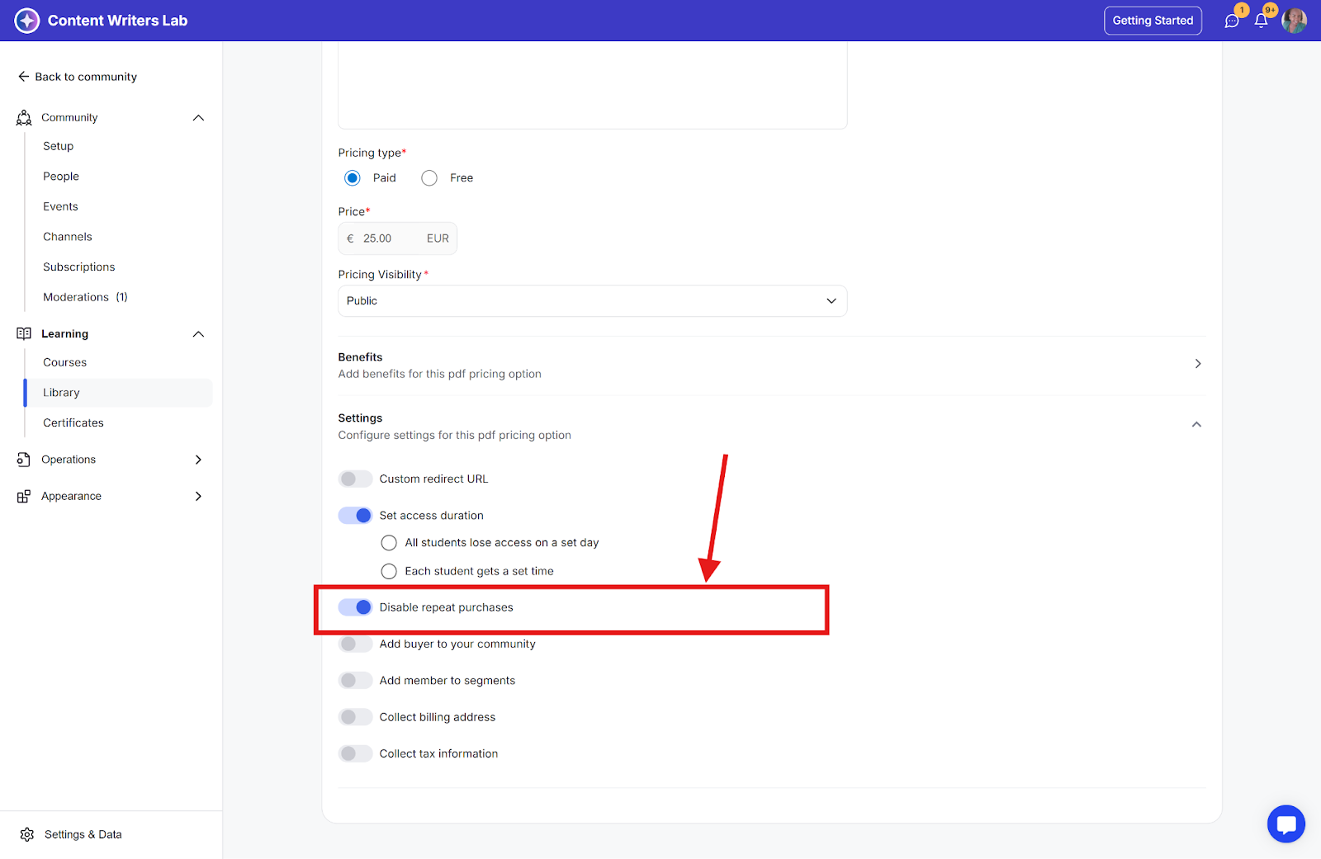Choose Each student gets a set time

[389, 571]
